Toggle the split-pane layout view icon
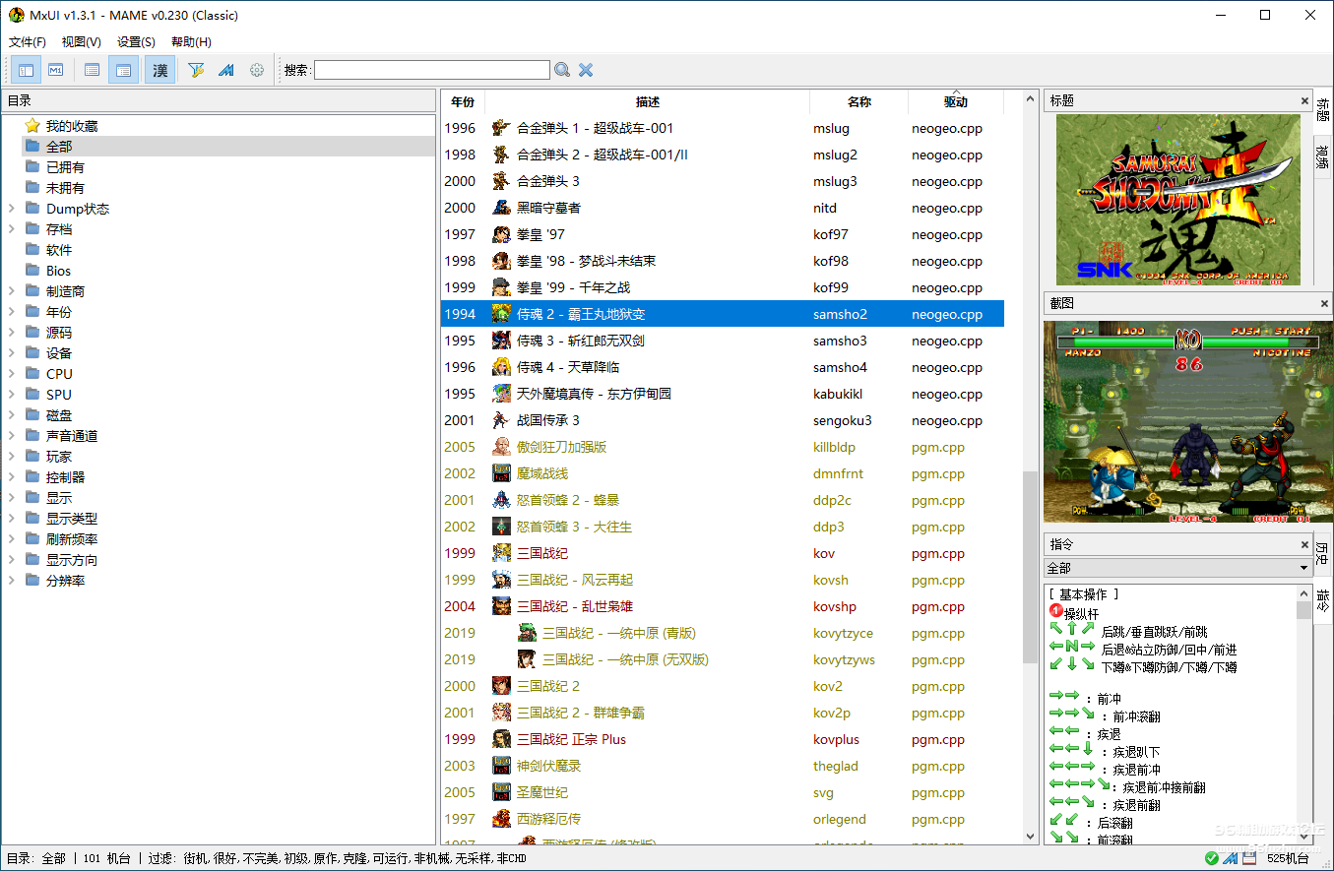 point(26,70)
